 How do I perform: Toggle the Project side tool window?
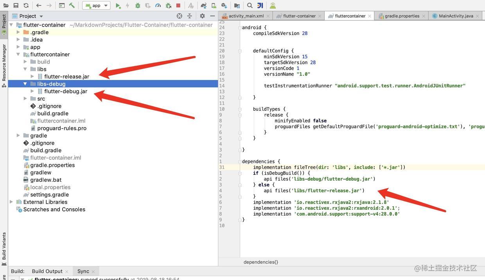4,24
